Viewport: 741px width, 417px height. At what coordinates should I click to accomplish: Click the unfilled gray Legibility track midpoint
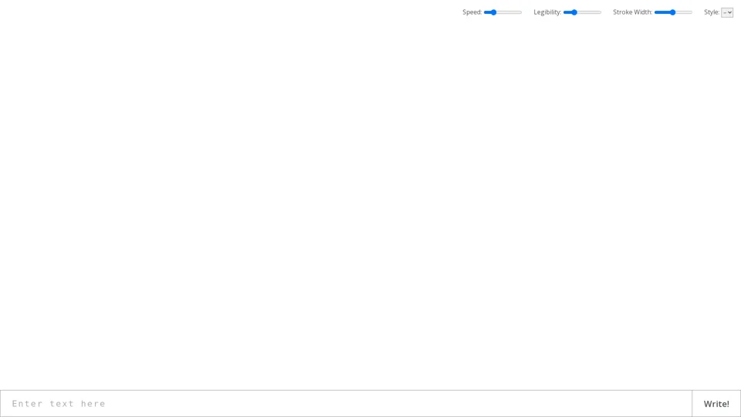click(589, 12)
